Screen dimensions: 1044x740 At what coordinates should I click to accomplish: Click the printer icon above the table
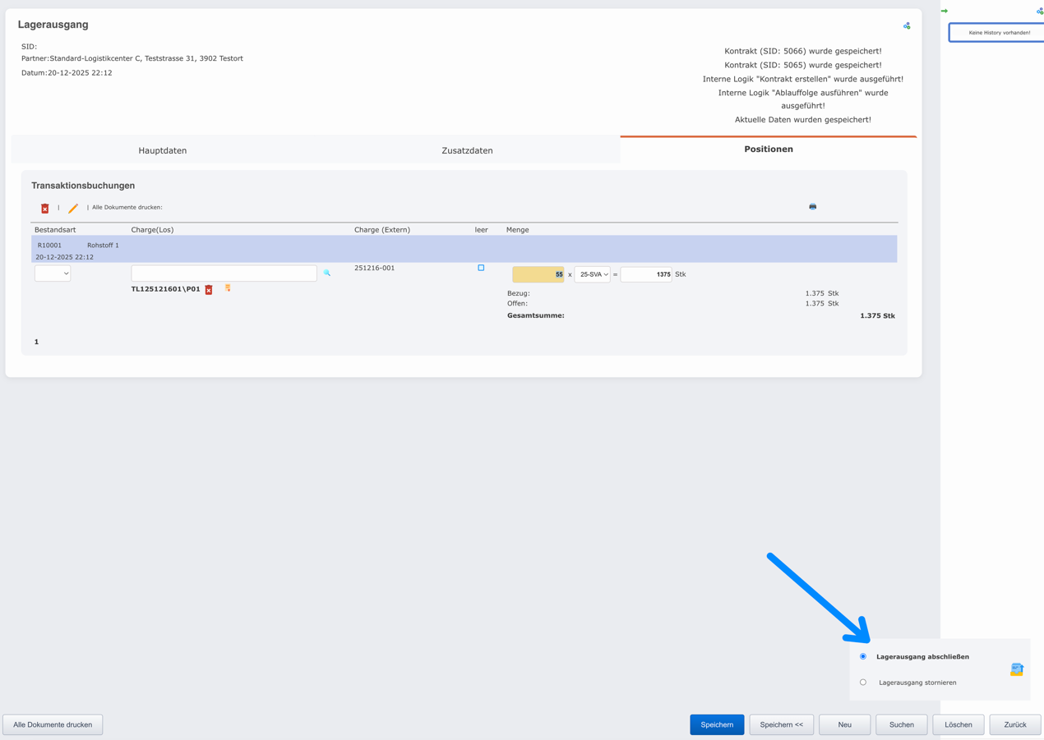(x=812, y=207)
